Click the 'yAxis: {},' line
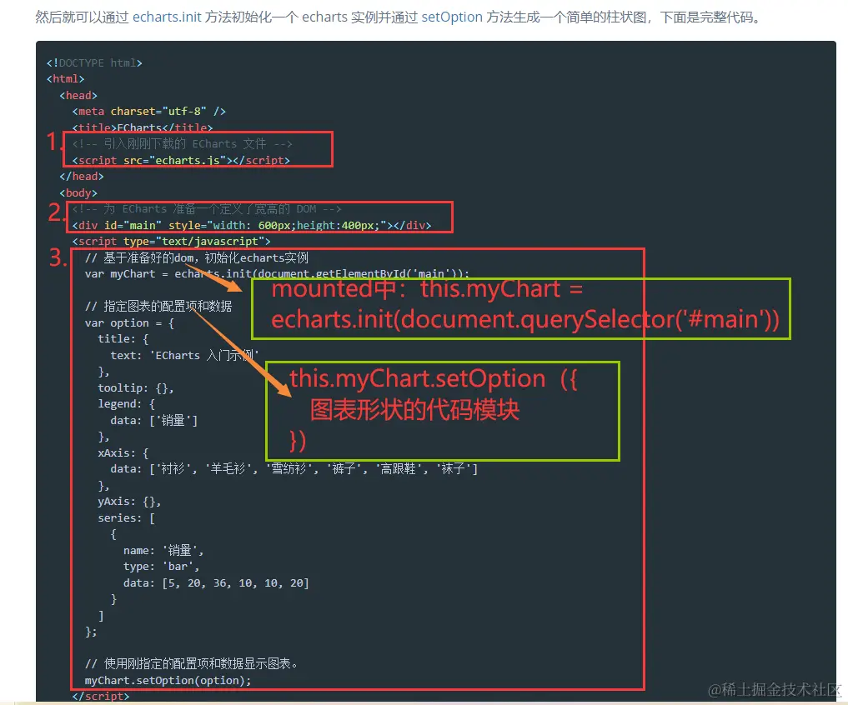The image size is (848, 705). click(129, 502)
